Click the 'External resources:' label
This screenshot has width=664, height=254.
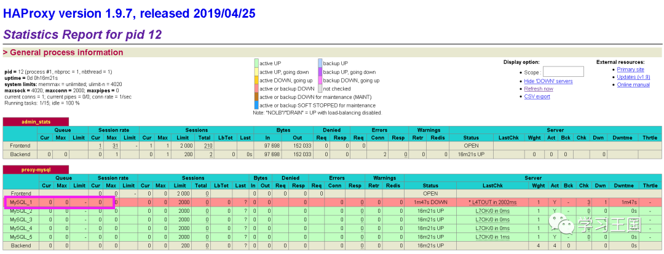click(620, 62)
